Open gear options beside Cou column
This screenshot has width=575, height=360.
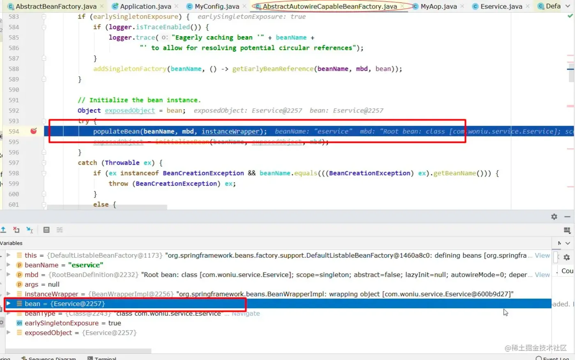tap(567, 257)
